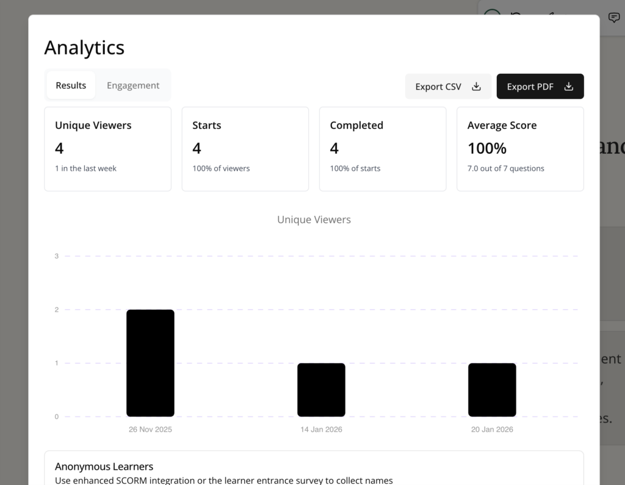Click the download icon on Export PDF
625x485 pixels.
click(x=568, y=87)
